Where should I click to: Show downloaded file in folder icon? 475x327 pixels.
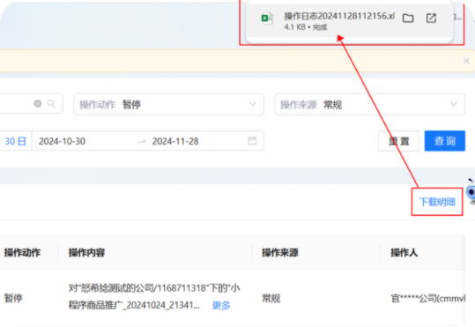pyautogui.click(x=408, y=19)
